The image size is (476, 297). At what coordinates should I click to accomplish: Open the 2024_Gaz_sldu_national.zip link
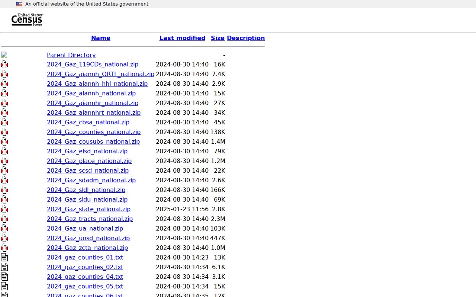(x=87, y=200)
